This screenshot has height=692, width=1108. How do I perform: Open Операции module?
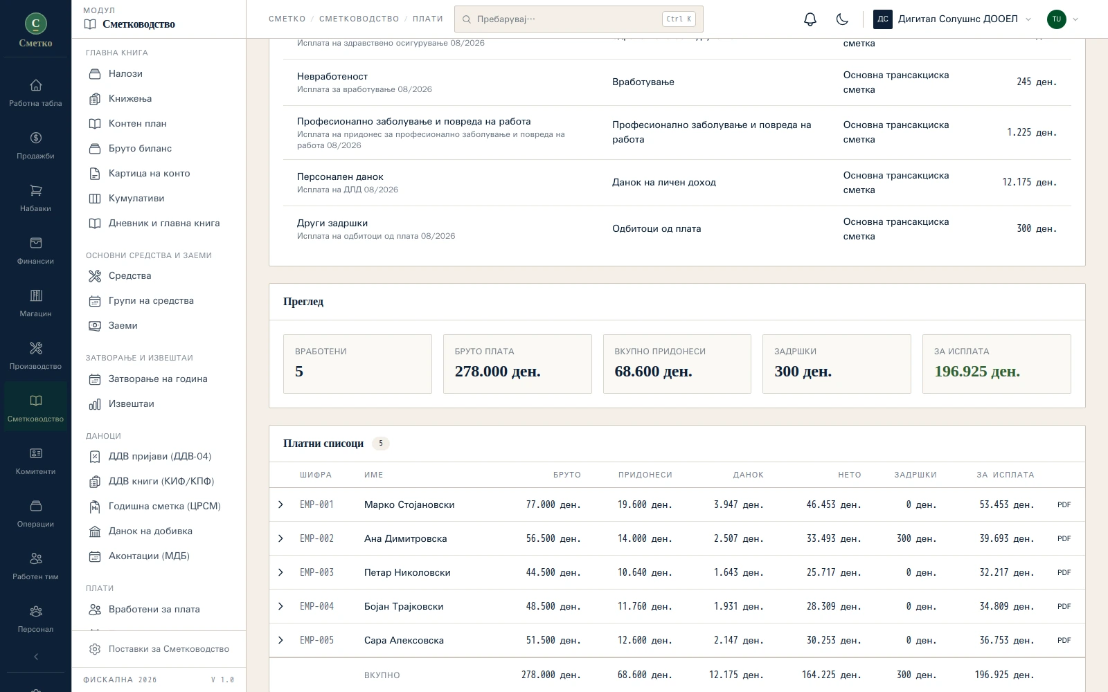(x=35, y=513)
